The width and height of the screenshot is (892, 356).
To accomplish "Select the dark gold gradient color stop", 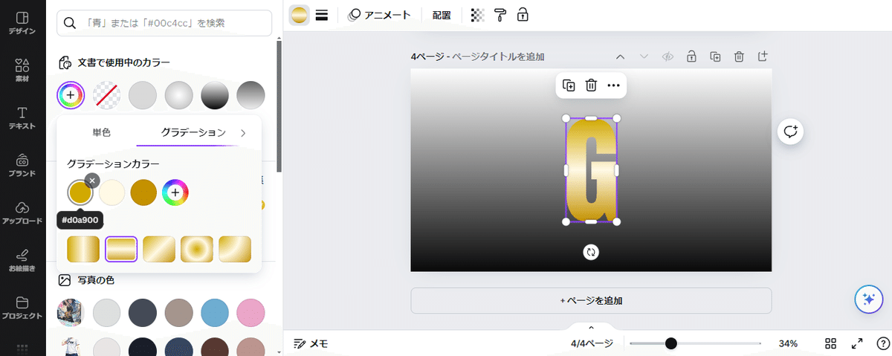I will [143, 193].
